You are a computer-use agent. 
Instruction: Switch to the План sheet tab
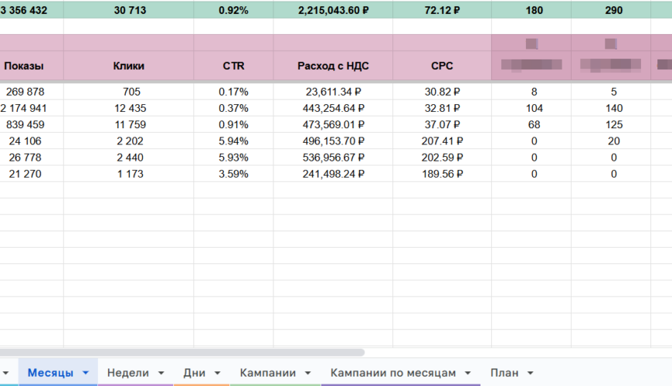(504, 373)
